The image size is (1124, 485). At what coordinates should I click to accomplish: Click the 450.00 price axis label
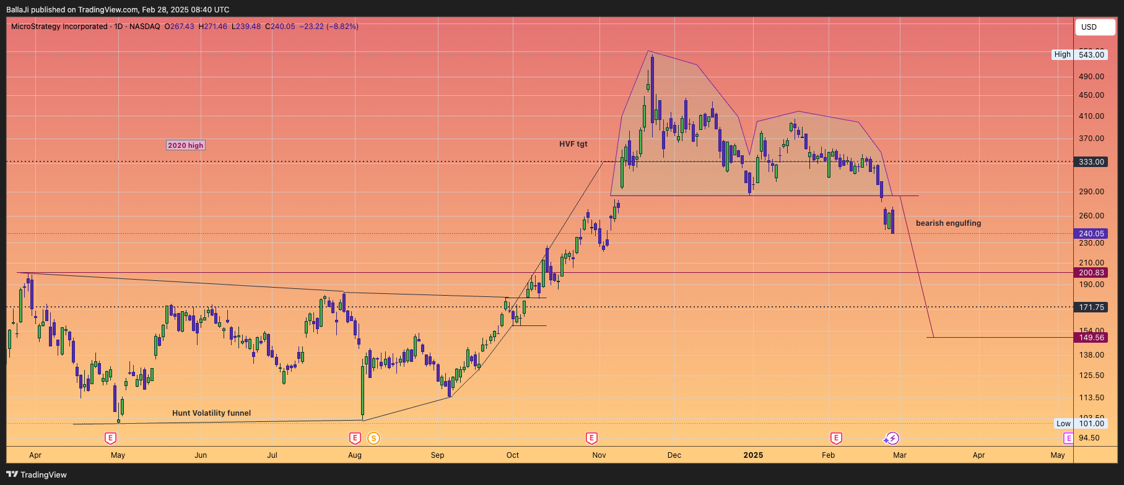(x=1091, y=95)
